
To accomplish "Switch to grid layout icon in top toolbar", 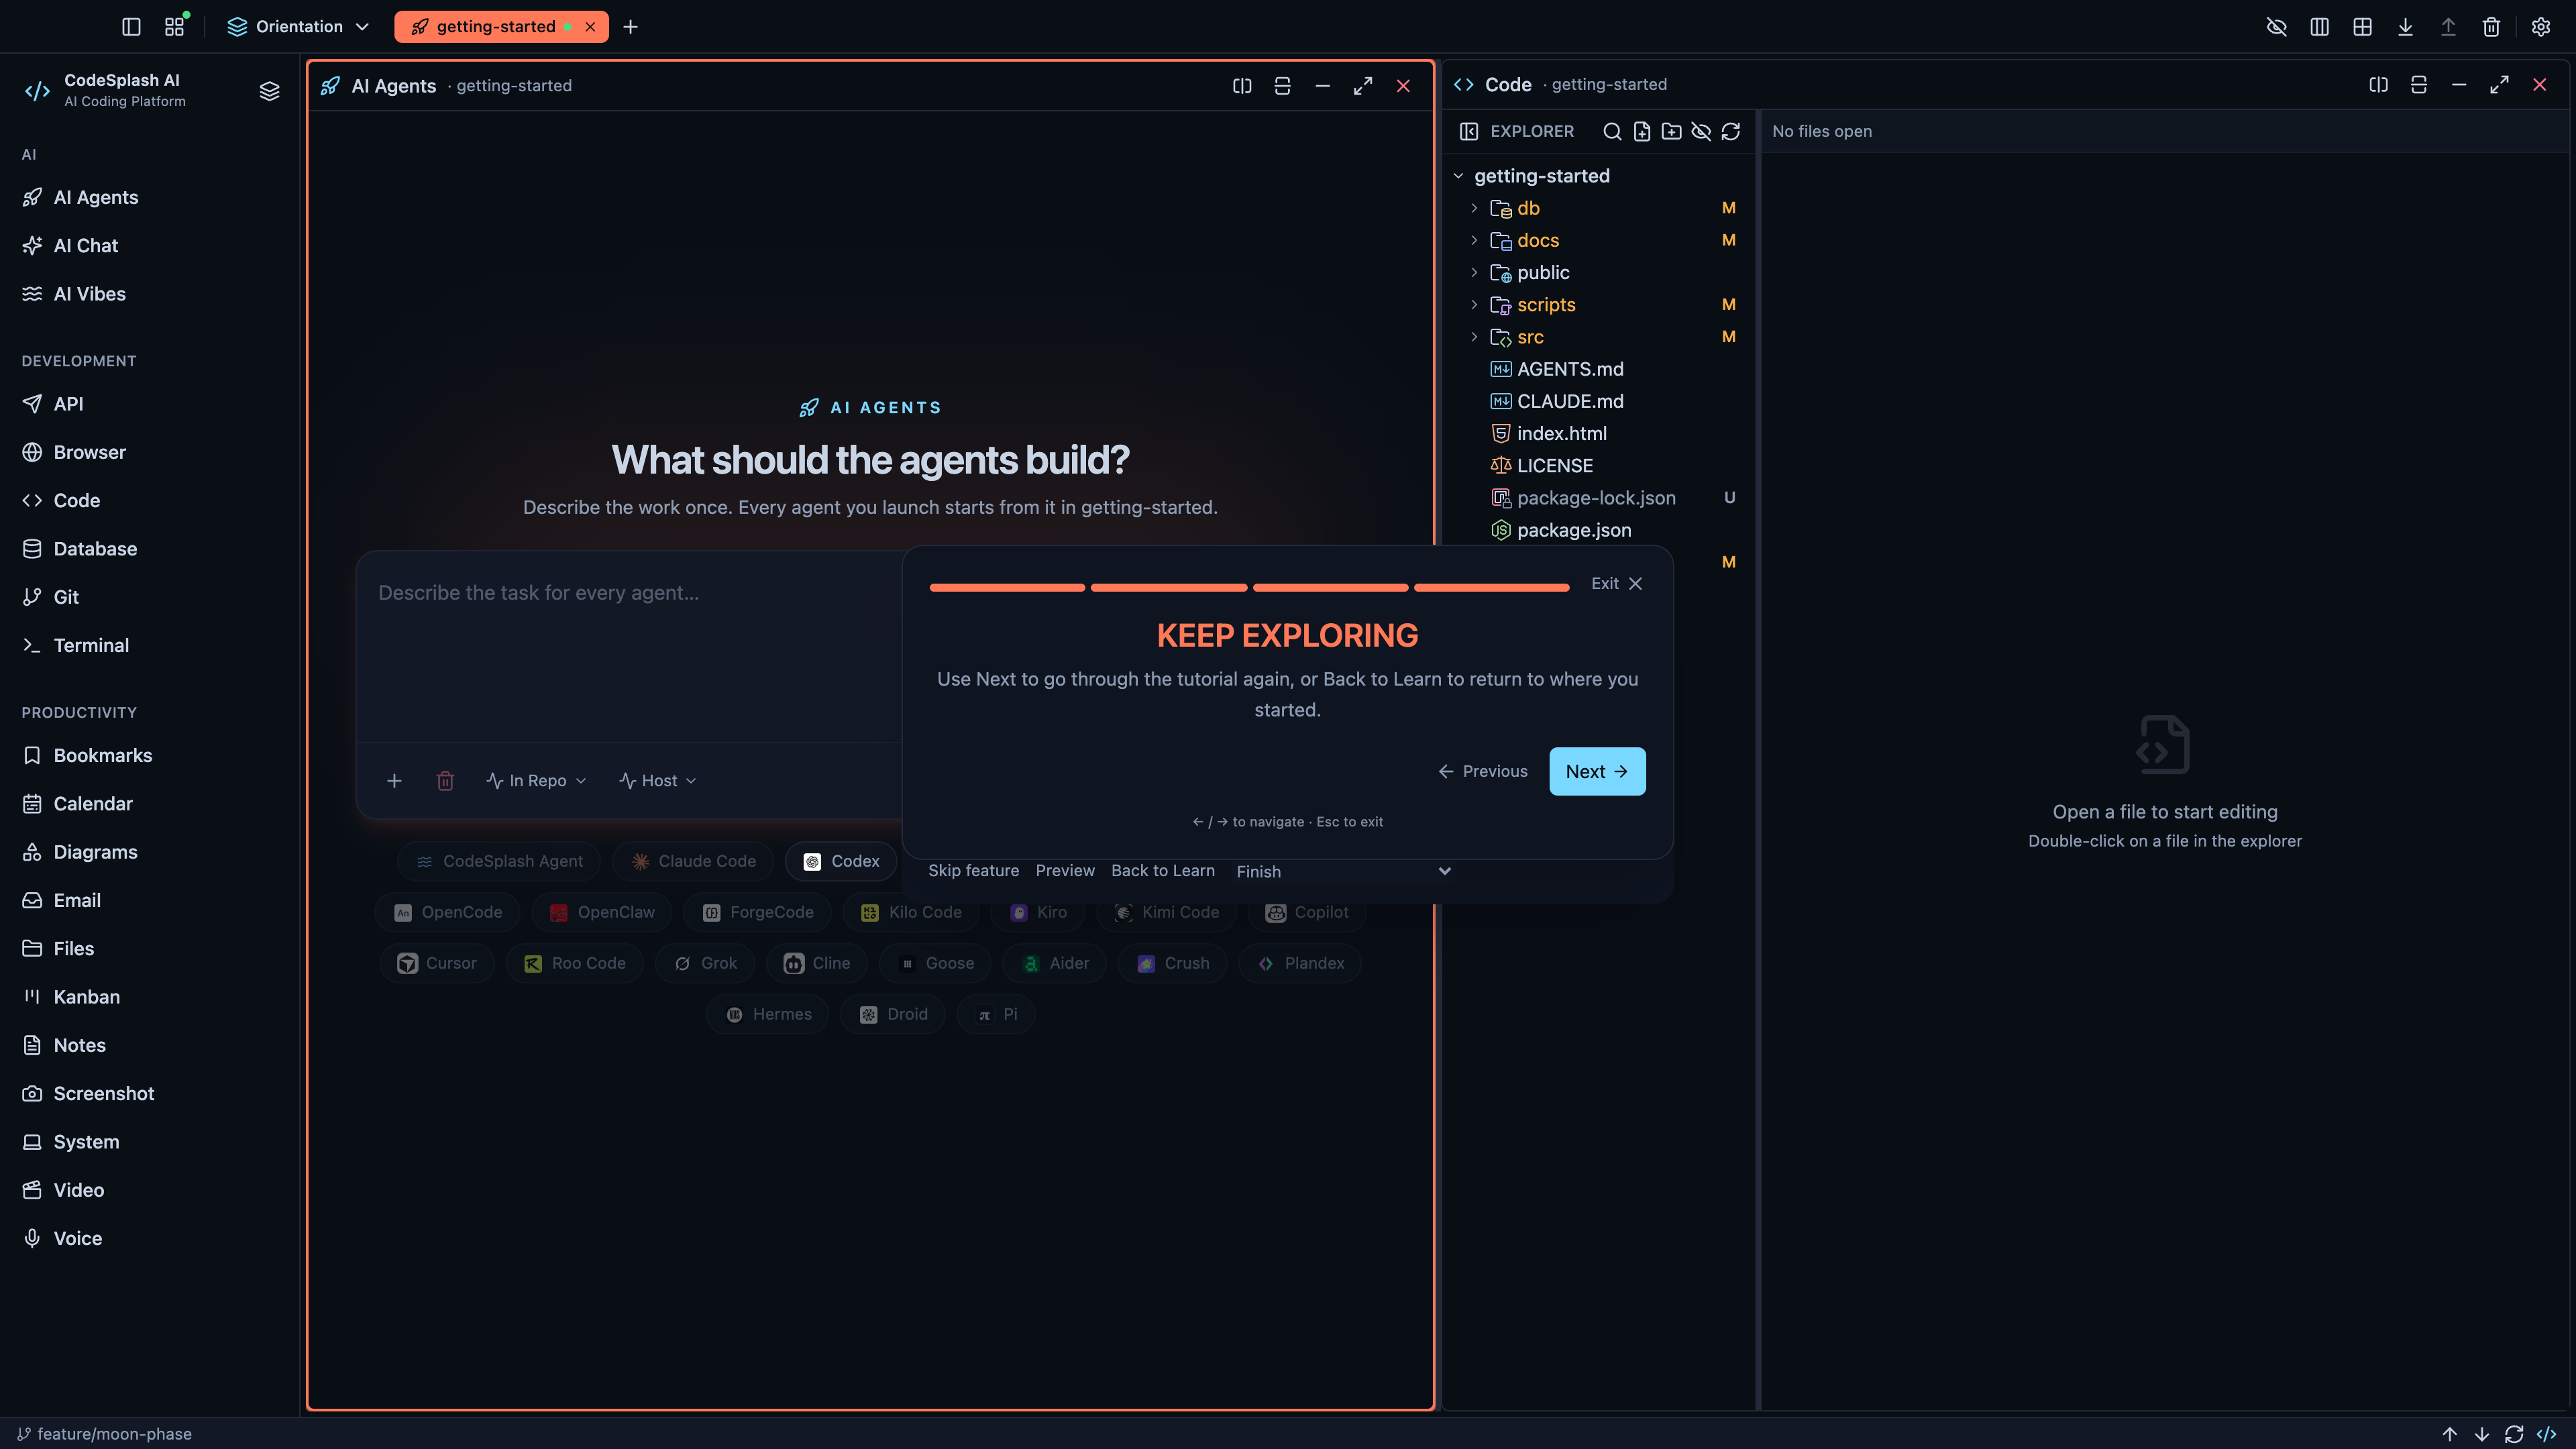I will (x=2362, y=27).
